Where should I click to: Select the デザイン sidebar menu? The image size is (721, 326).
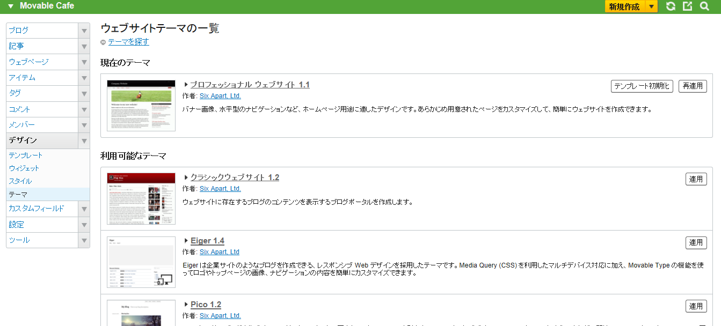click(42, 140)
